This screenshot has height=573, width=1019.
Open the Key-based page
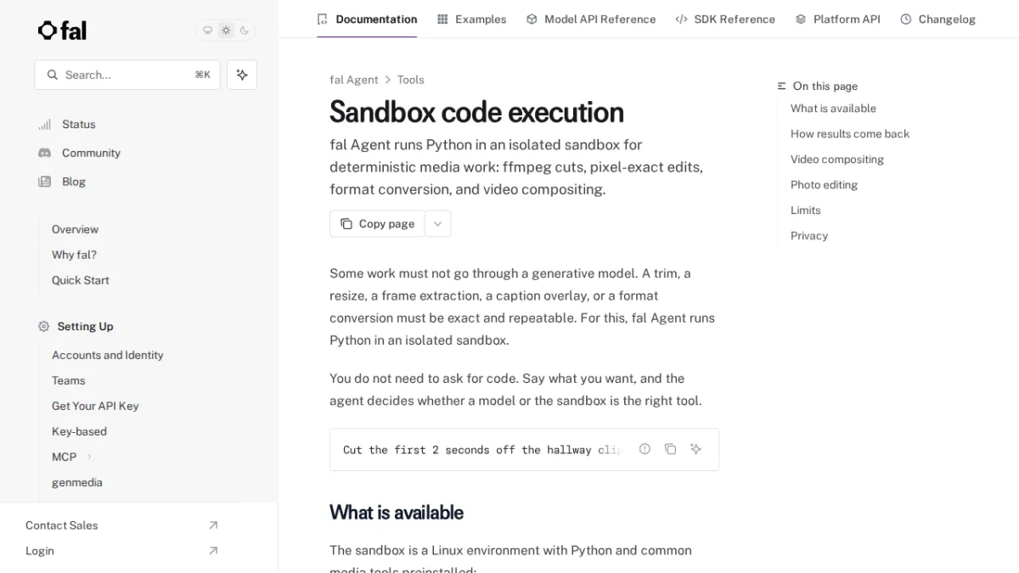pos(79,431)
